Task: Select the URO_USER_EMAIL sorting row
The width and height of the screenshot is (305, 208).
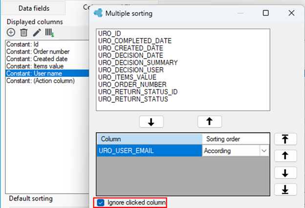Action: tap(150, 151)
